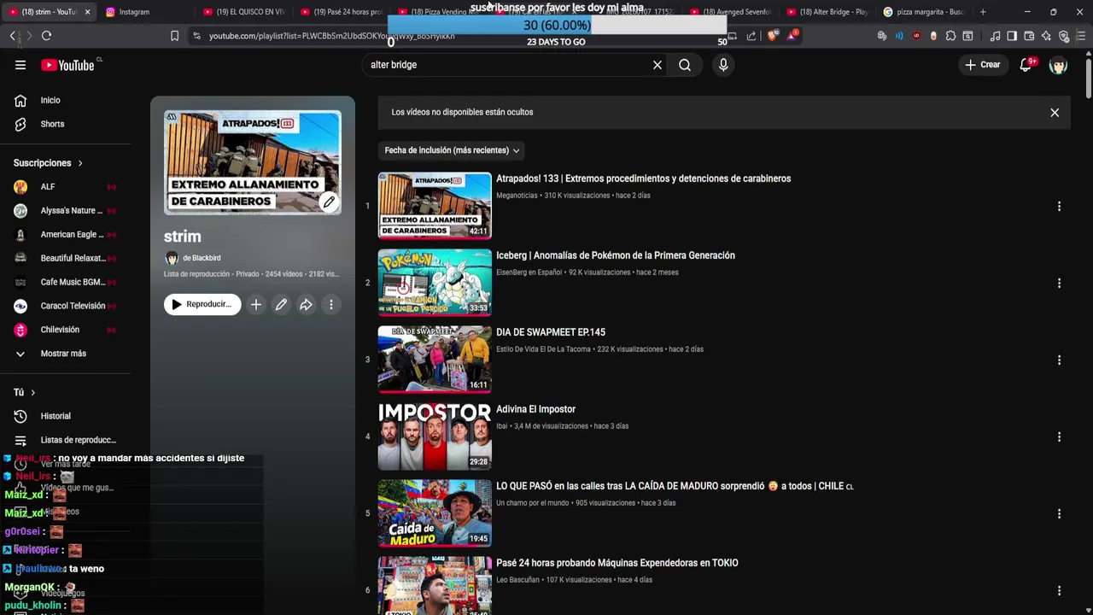Open Fecha de inclusión sort dropdown
Image resolution: width=1093 pixels, height=615 pixels.
coord(452,150)
